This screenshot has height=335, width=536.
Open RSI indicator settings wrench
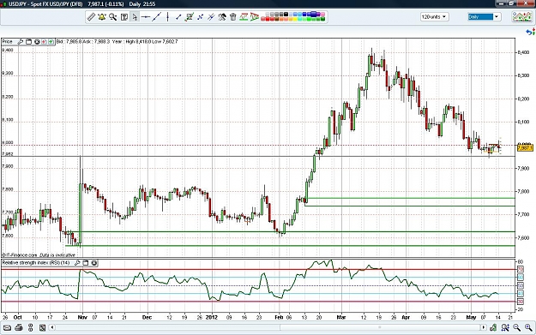point(77,263)
